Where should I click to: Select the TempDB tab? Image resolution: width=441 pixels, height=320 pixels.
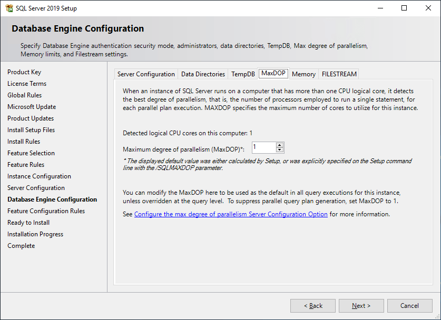pos(243,74)
